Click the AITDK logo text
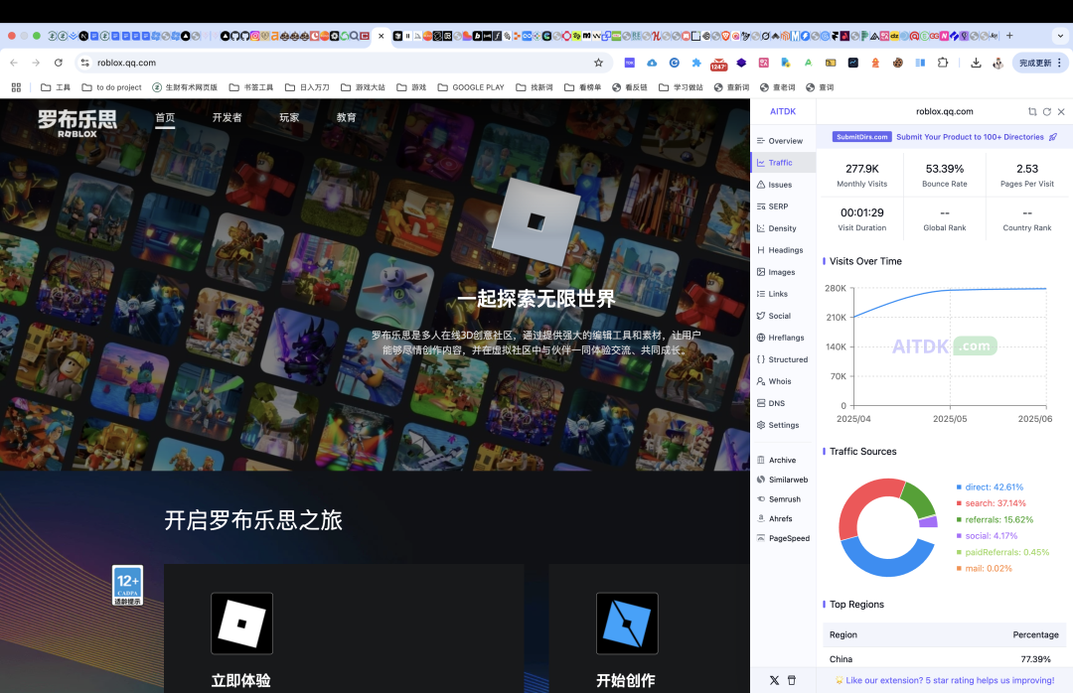The height and width of the screenshot is (693, 1073). (783, 111)
